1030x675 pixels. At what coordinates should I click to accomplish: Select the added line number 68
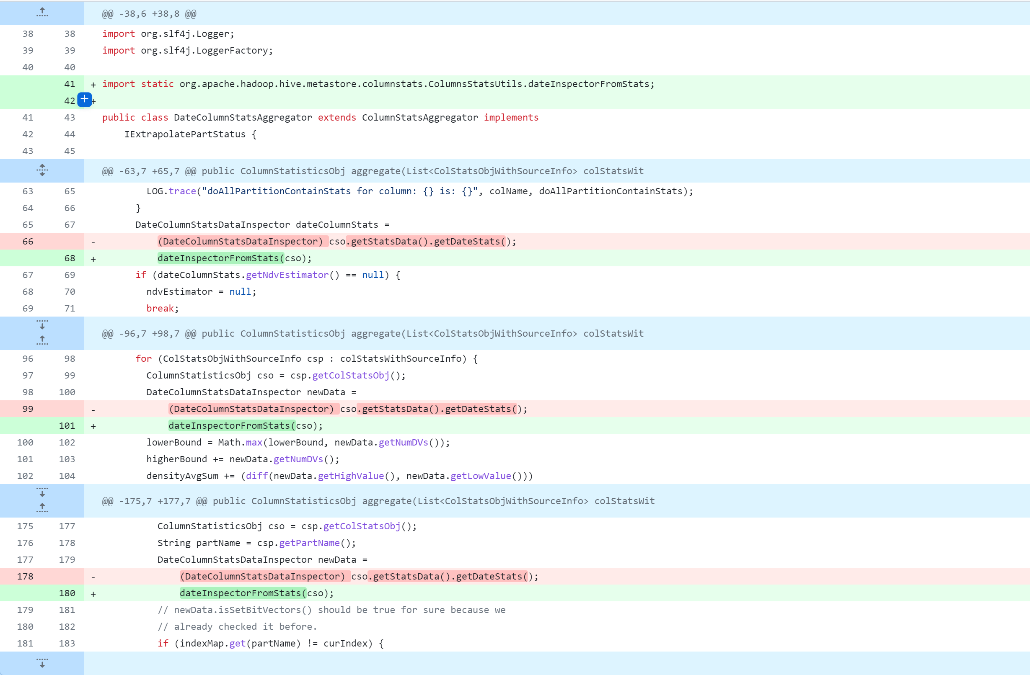point(70,258)
